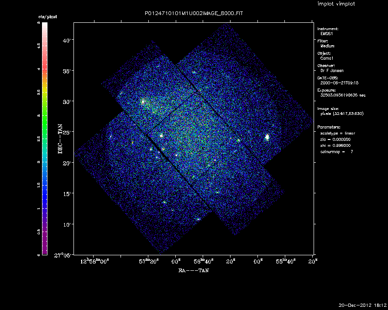Click the brightest source near the image's right edge
Image resolution: width=388 pixels, height=310 pixels.
point(267,137)
